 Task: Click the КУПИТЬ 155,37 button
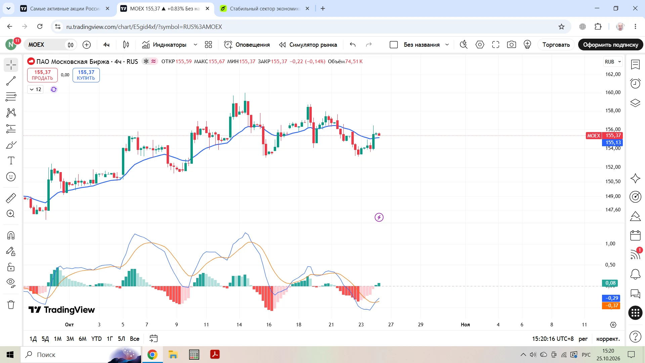pos(86,75)
